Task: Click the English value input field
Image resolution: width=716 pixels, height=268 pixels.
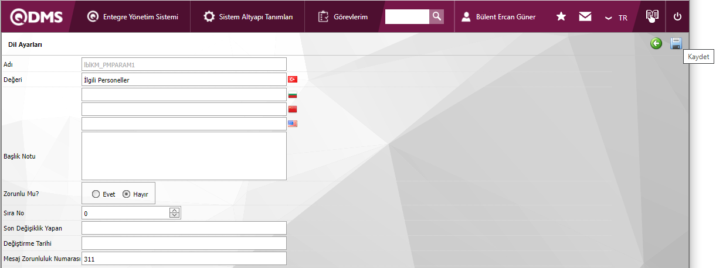Action: (x=184, y=123)
